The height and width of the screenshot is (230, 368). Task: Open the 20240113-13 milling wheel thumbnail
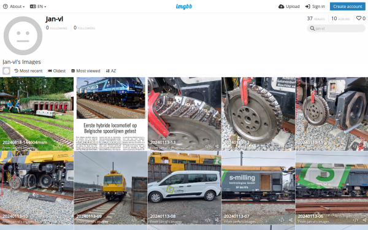pos(184,114)
